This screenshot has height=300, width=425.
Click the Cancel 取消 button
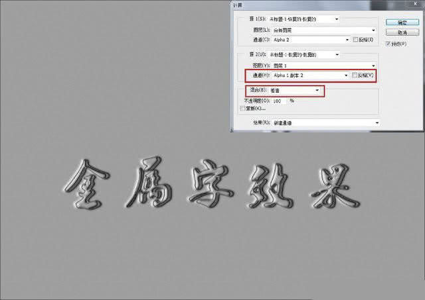pos(402,32)
